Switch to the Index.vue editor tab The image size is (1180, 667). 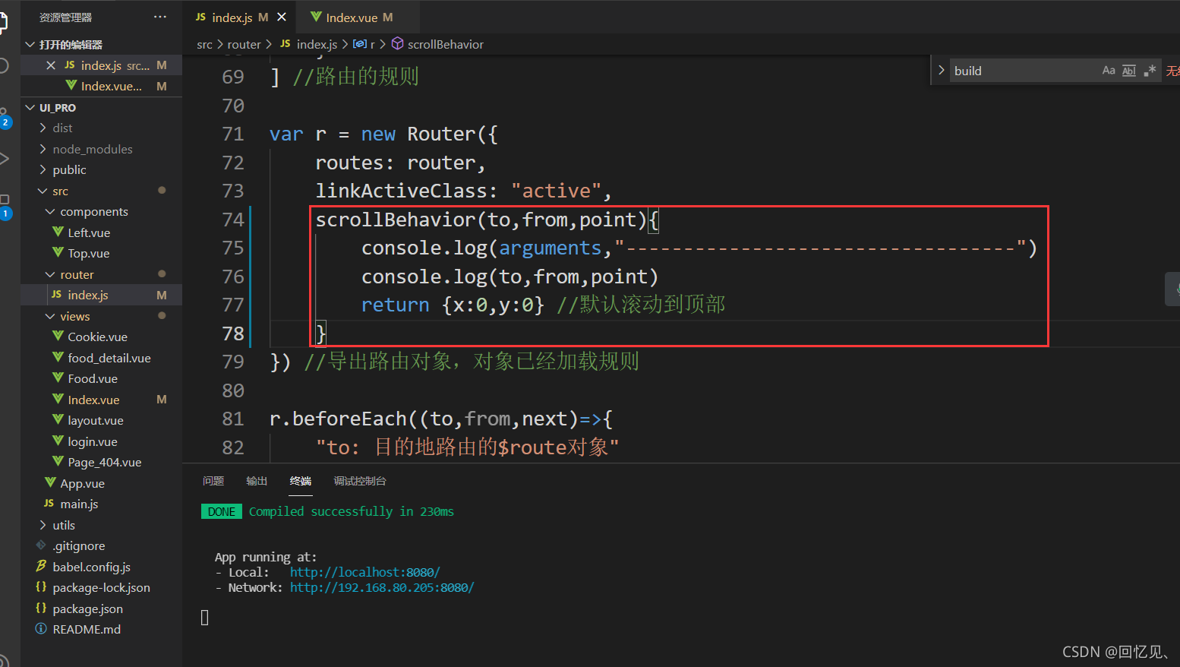[352, 17]
